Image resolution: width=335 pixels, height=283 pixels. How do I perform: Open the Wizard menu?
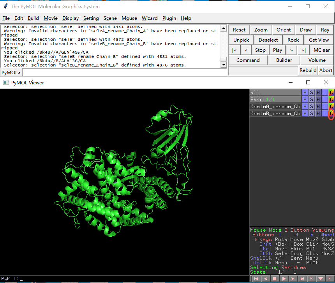(150, 18)
